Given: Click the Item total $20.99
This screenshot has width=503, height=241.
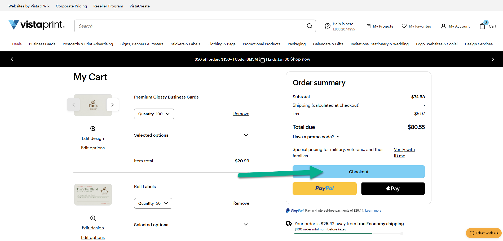Looking at the screenshot, I should [242, 161].
